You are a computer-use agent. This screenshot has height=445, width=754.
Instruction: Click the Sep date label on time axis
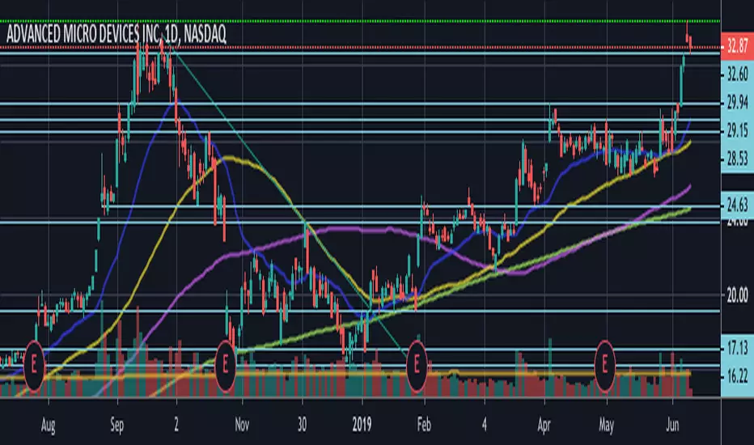click(x=116, y=426)
